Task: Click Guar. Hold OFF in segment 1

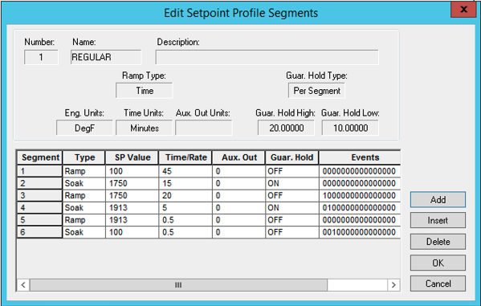Action: click(x=292, y=171)
